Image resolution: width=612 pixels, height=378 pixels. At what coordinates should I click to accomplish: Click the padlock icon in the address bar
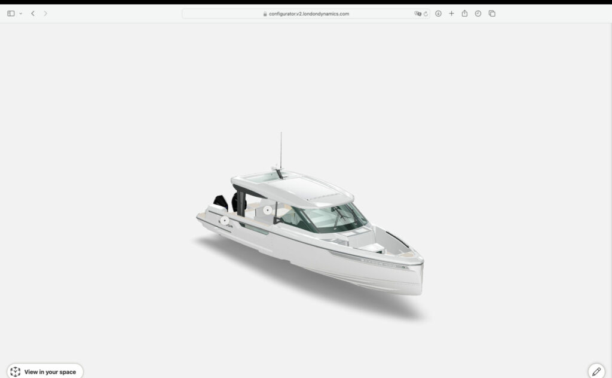(265, 13)
